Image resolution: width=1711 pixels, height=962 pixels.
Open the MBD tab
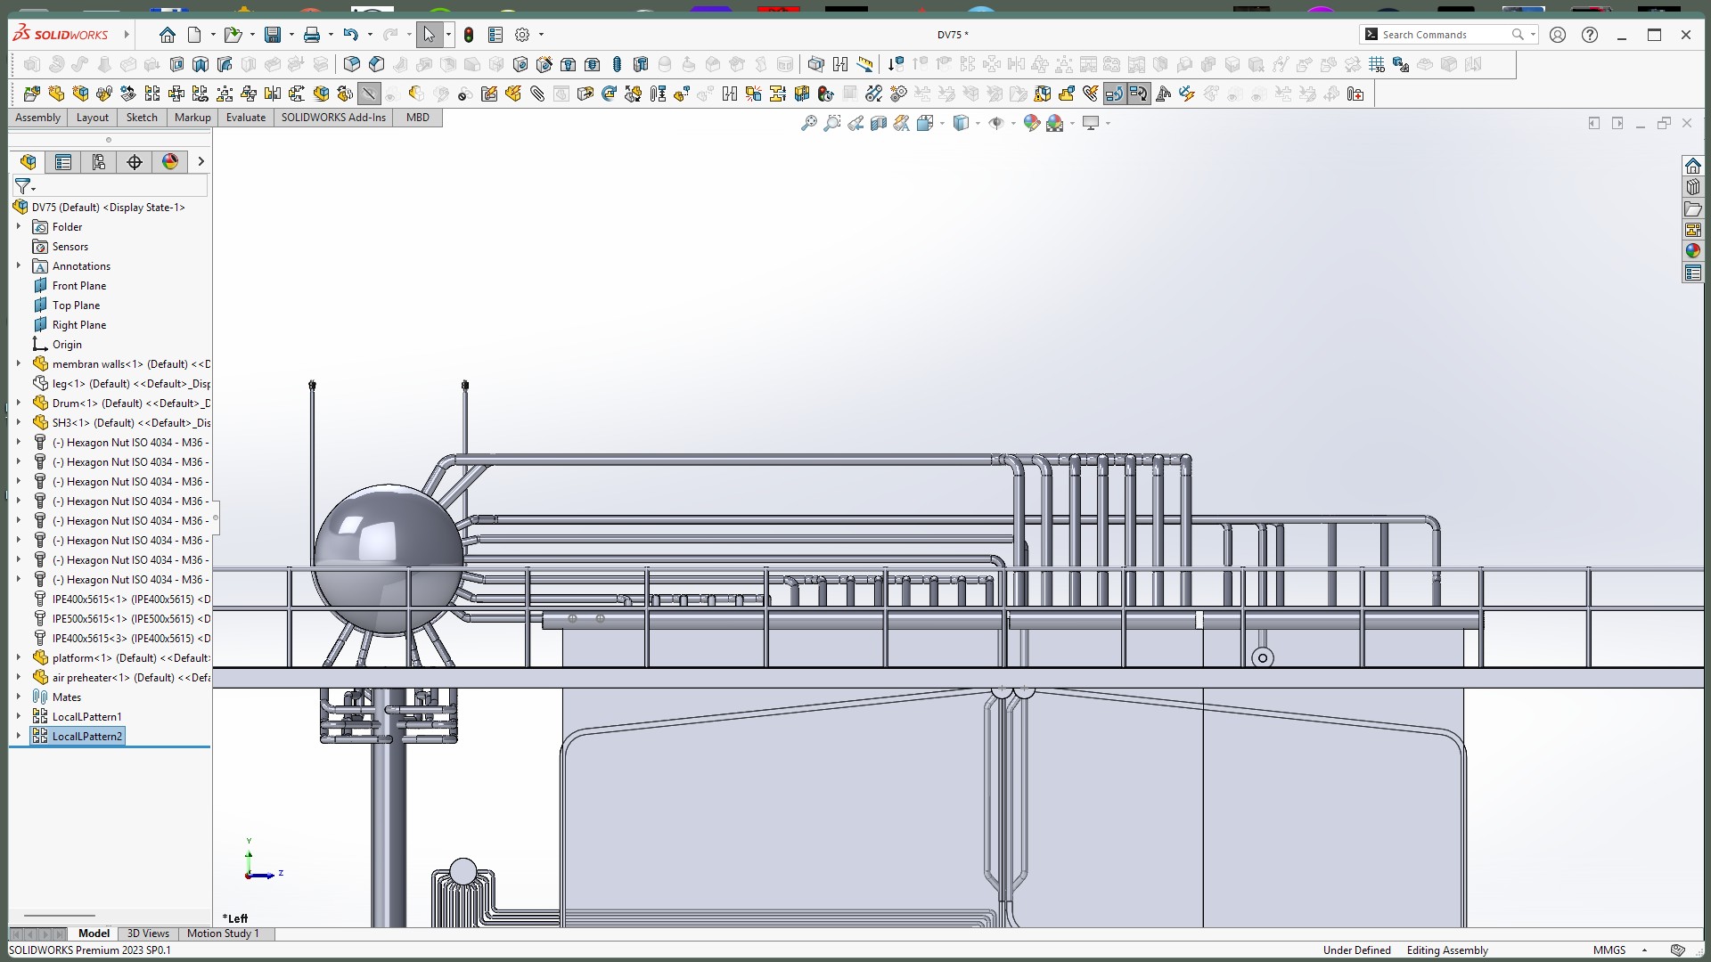pyautogui.click(x=418, y=118)
